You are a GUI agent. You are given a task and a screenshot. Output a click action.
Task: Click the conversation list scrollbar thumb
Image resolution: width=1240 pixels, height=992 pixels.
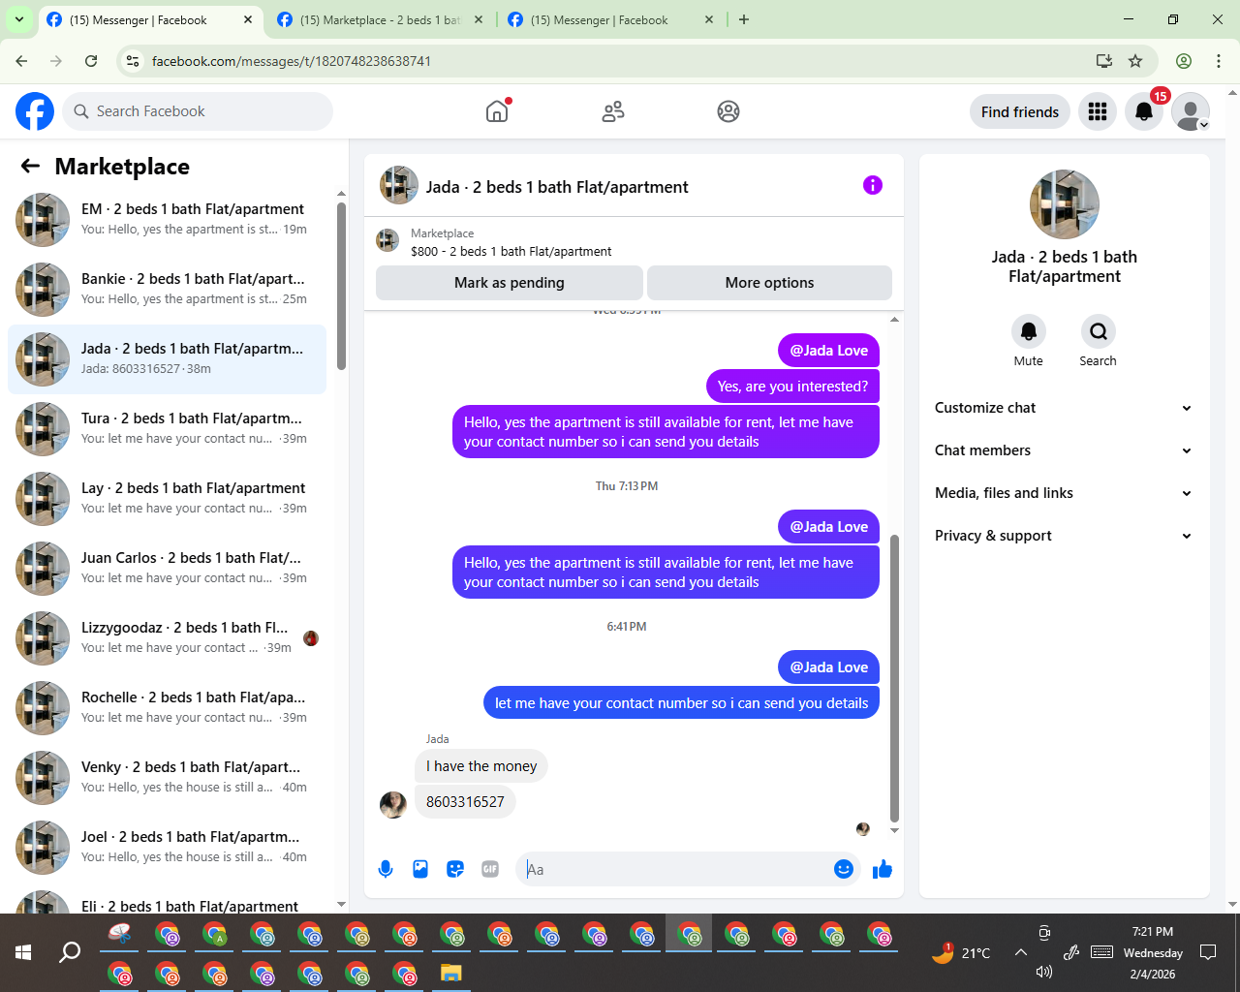[x=341, y=286]
